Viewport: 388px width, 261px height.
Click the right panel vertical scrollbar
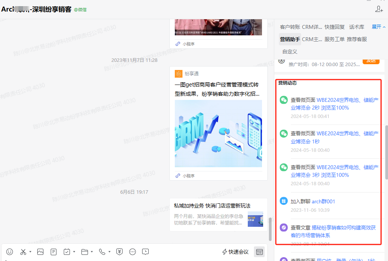(386, 152)
